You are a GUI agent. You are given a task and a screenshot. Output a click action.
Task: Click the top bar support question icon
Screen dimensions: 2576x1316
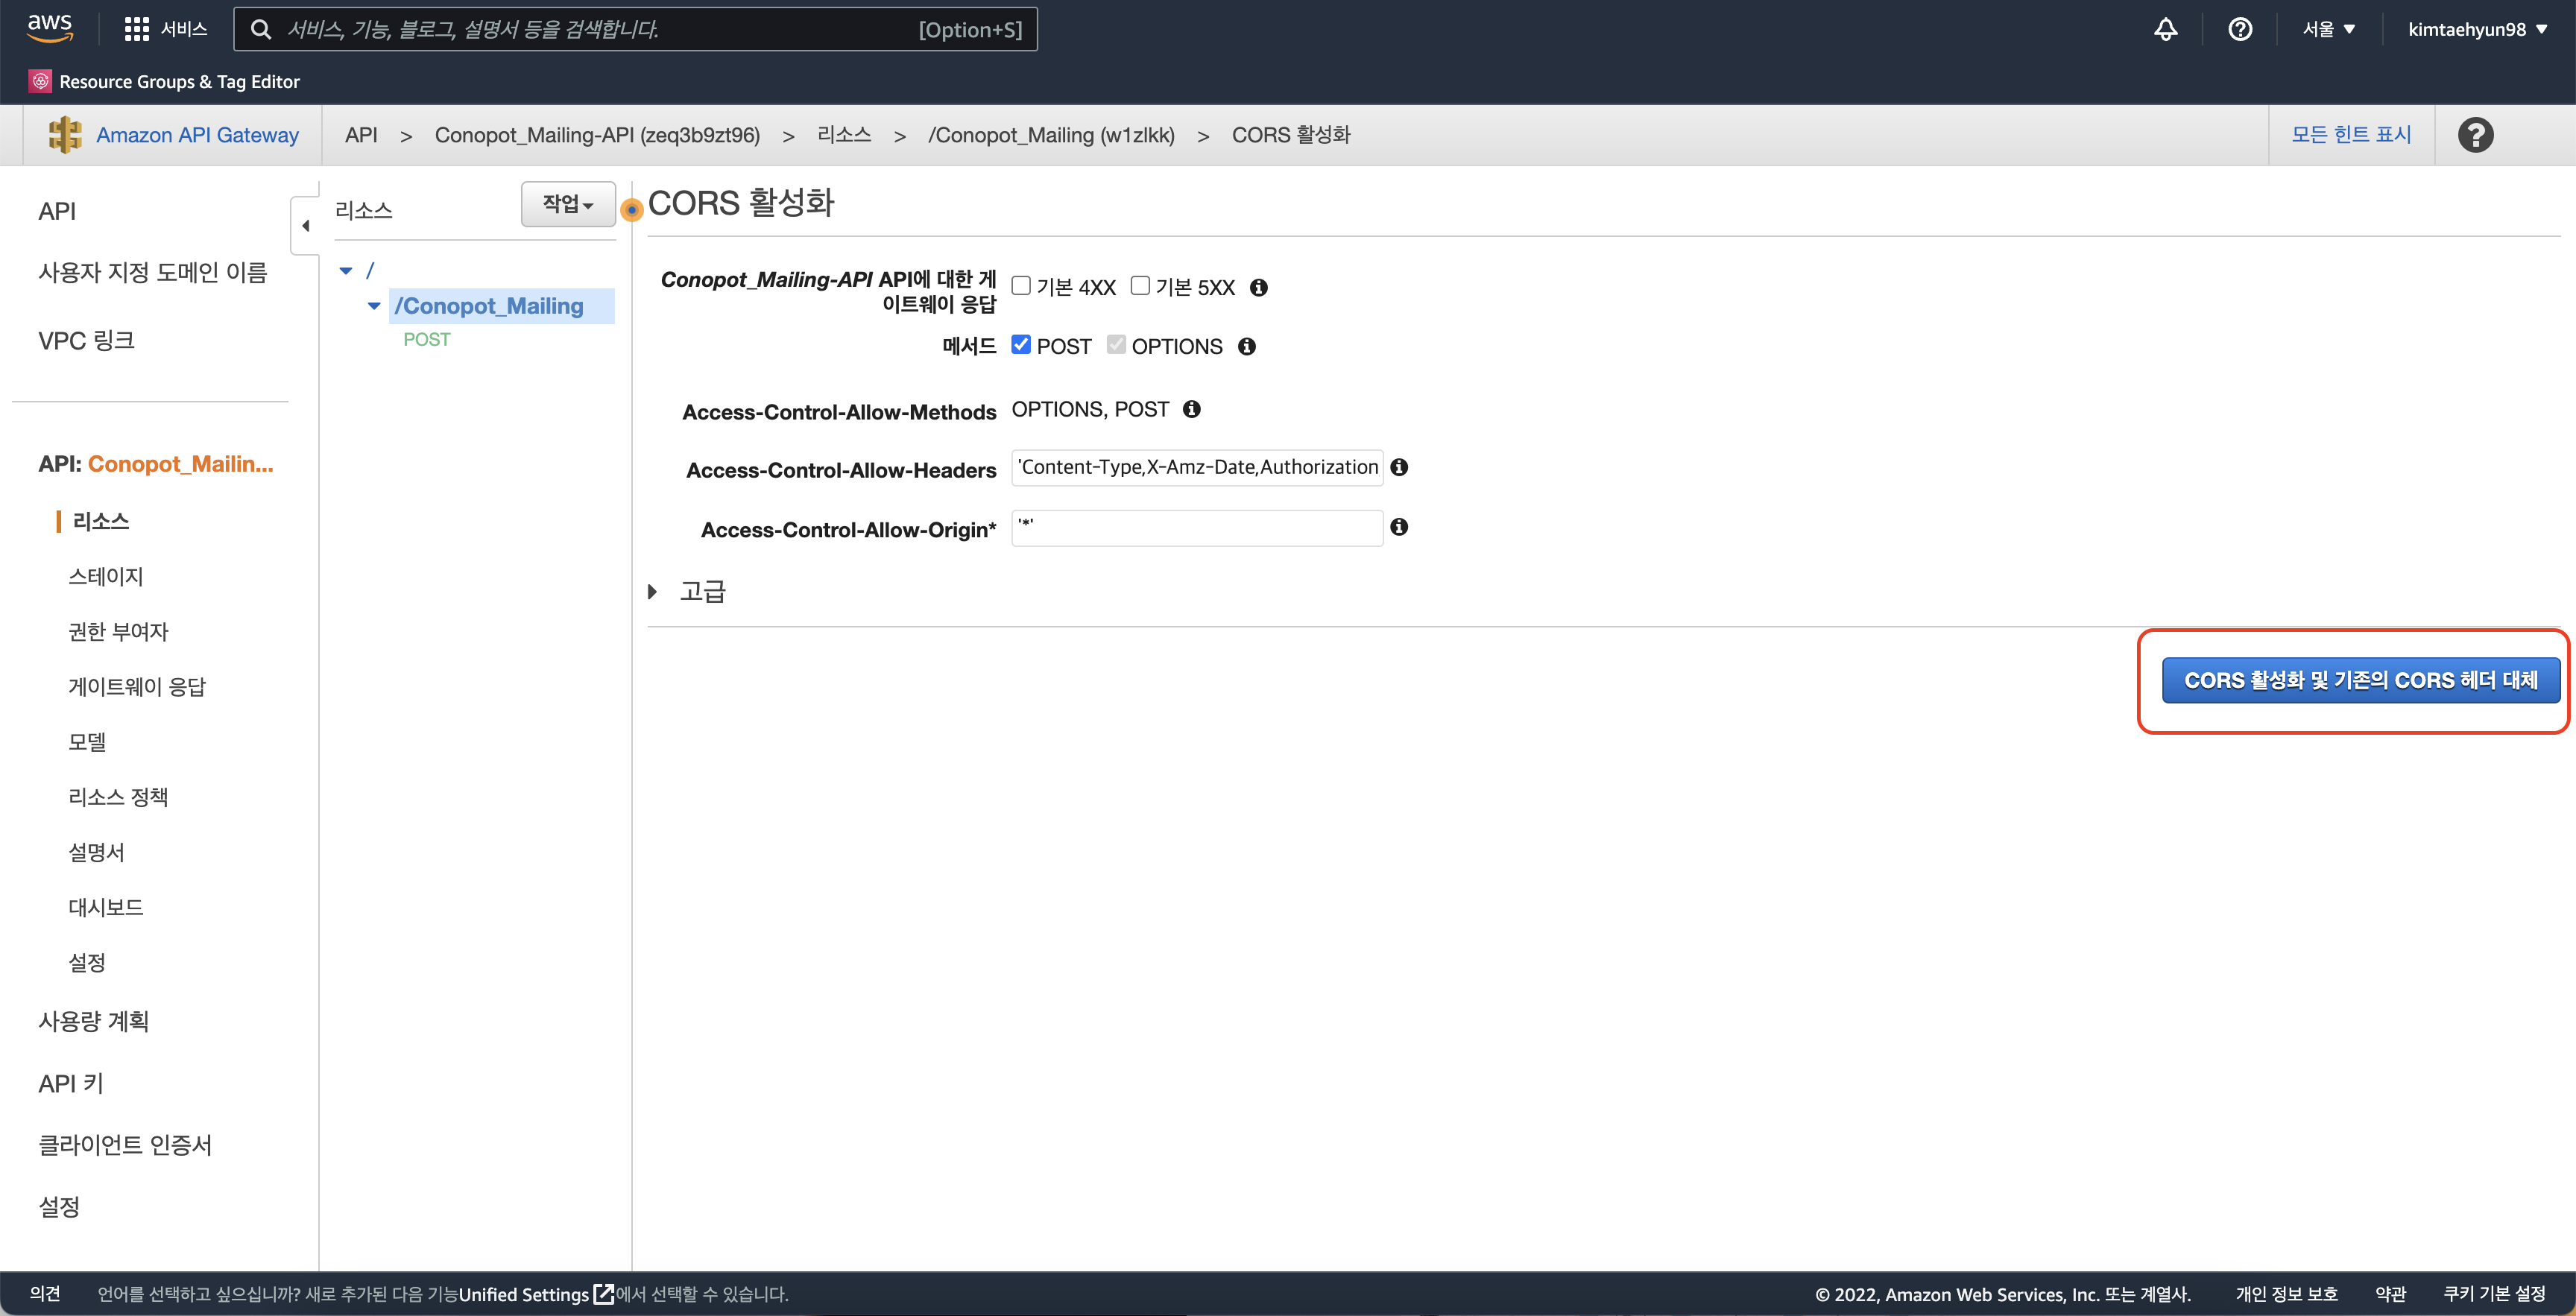click(x=2240, y=29)
